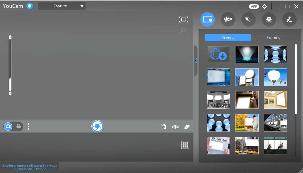Click the APP button in title bar
The width and height of the screenshot is (303, 173).
click(254, 6)
